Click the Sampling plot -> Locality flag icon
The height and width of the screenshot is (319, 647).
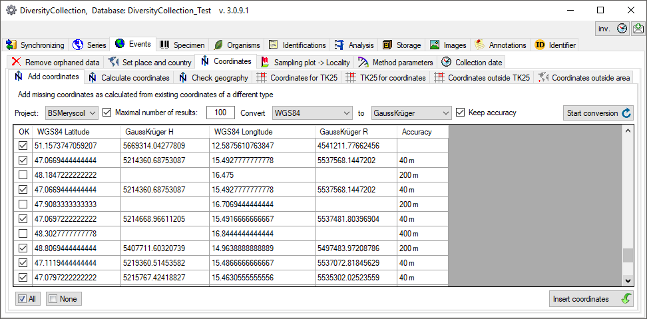click(x=265, y=63)
